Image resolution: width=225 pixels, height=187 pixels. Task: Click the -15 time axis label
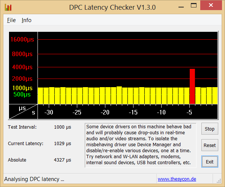(x=133, y=112)
